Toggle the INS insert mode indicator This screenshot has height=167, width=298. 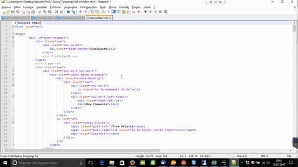289,156
